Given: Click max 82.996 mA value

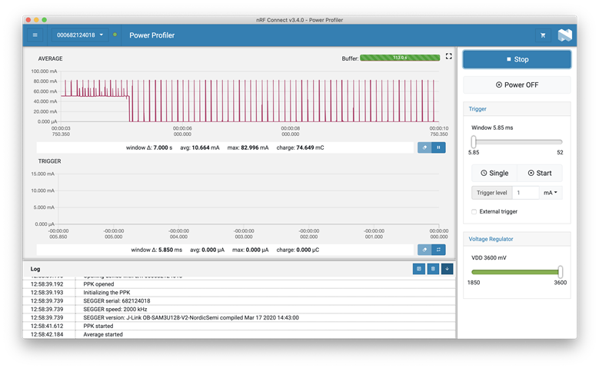Looking at the screenshot, I should [x=248, y=148].
